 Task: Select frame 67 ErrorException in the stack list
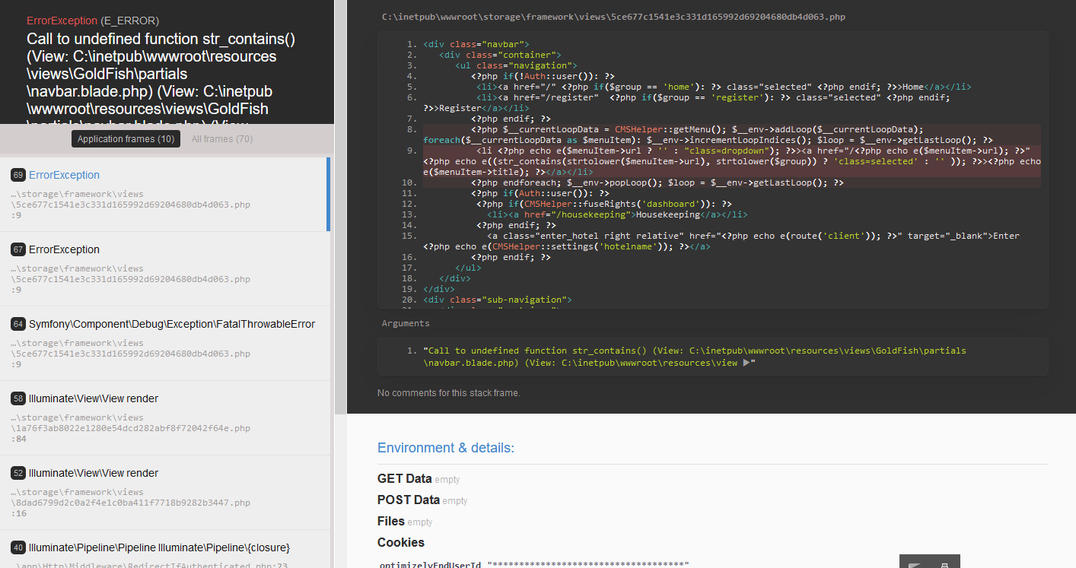coord(165,268)
